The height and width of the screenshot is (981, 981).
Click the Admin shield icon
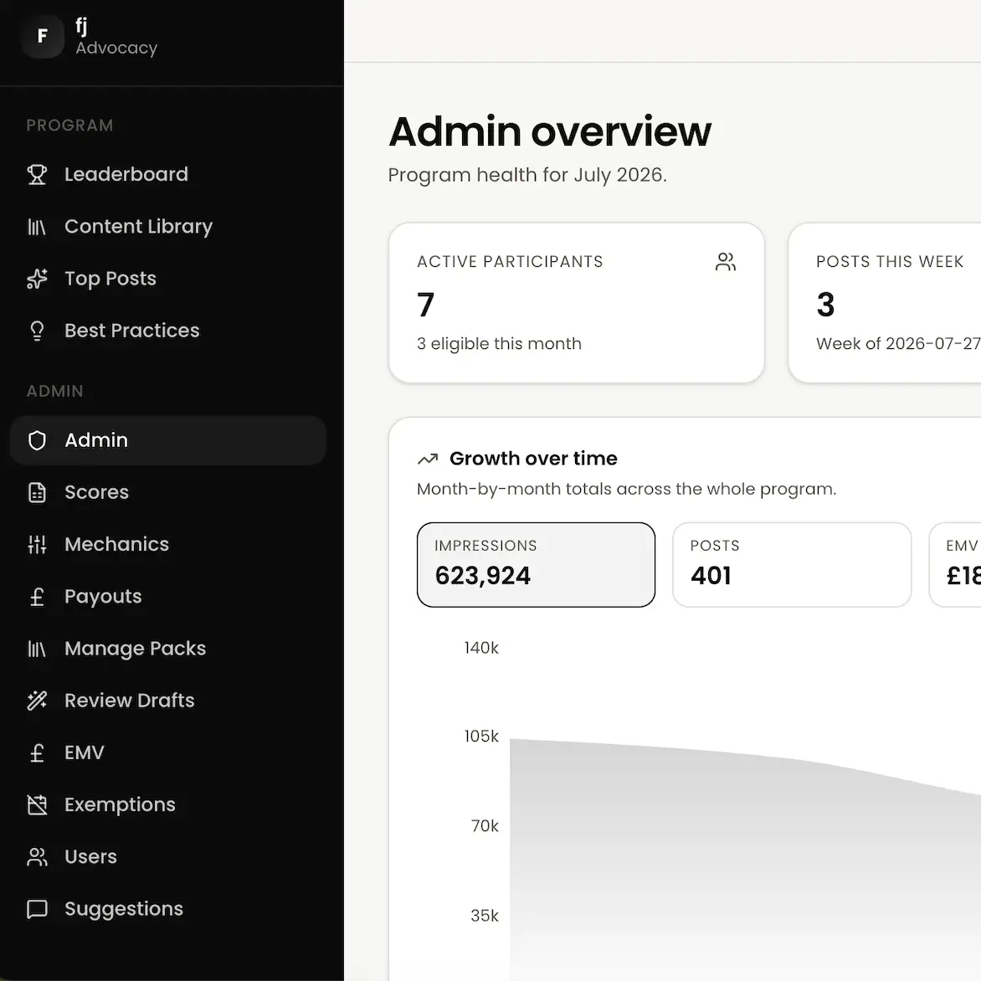pyautogui.click(x=37, y=440)
